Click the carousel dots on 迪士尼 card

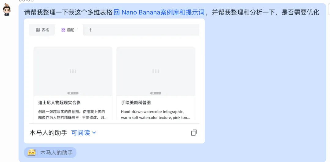[x=73, y=93]
